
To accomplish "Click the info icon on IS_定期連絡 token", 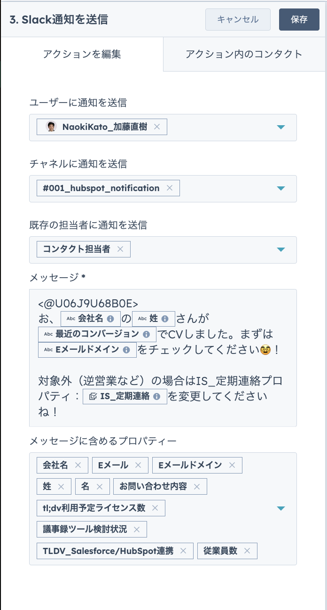I will [x=156, y=395].
